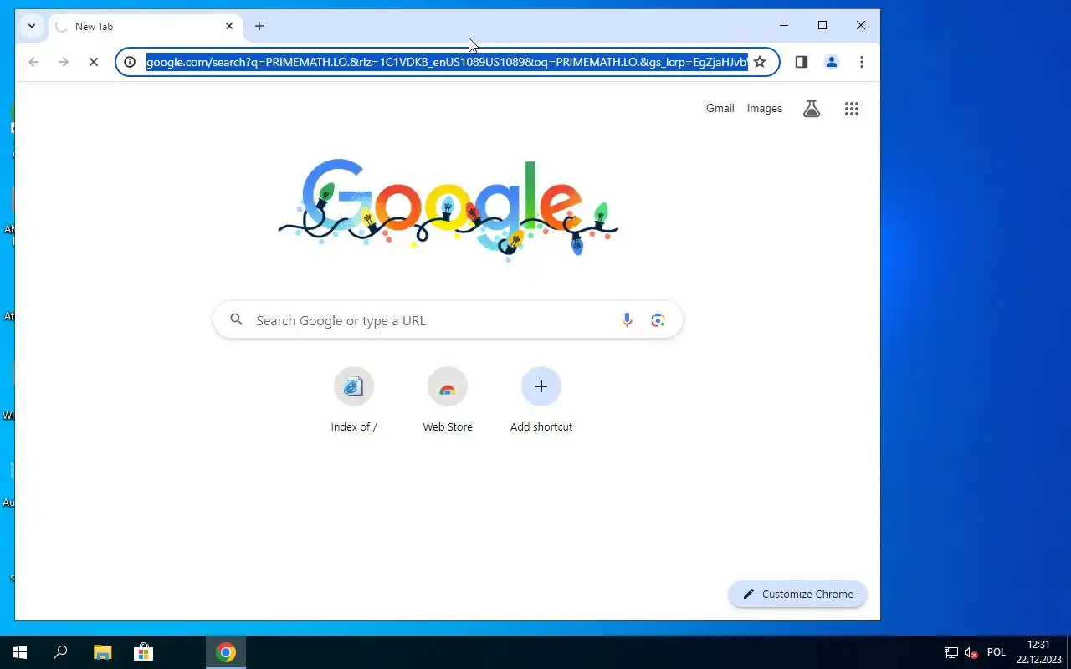Open the Chrome profile menu

tap(831, 62)
